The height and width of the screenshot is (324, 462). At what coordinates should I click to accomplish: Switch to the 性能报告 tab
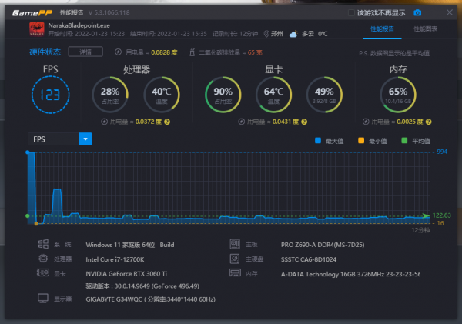coord(382,29)
